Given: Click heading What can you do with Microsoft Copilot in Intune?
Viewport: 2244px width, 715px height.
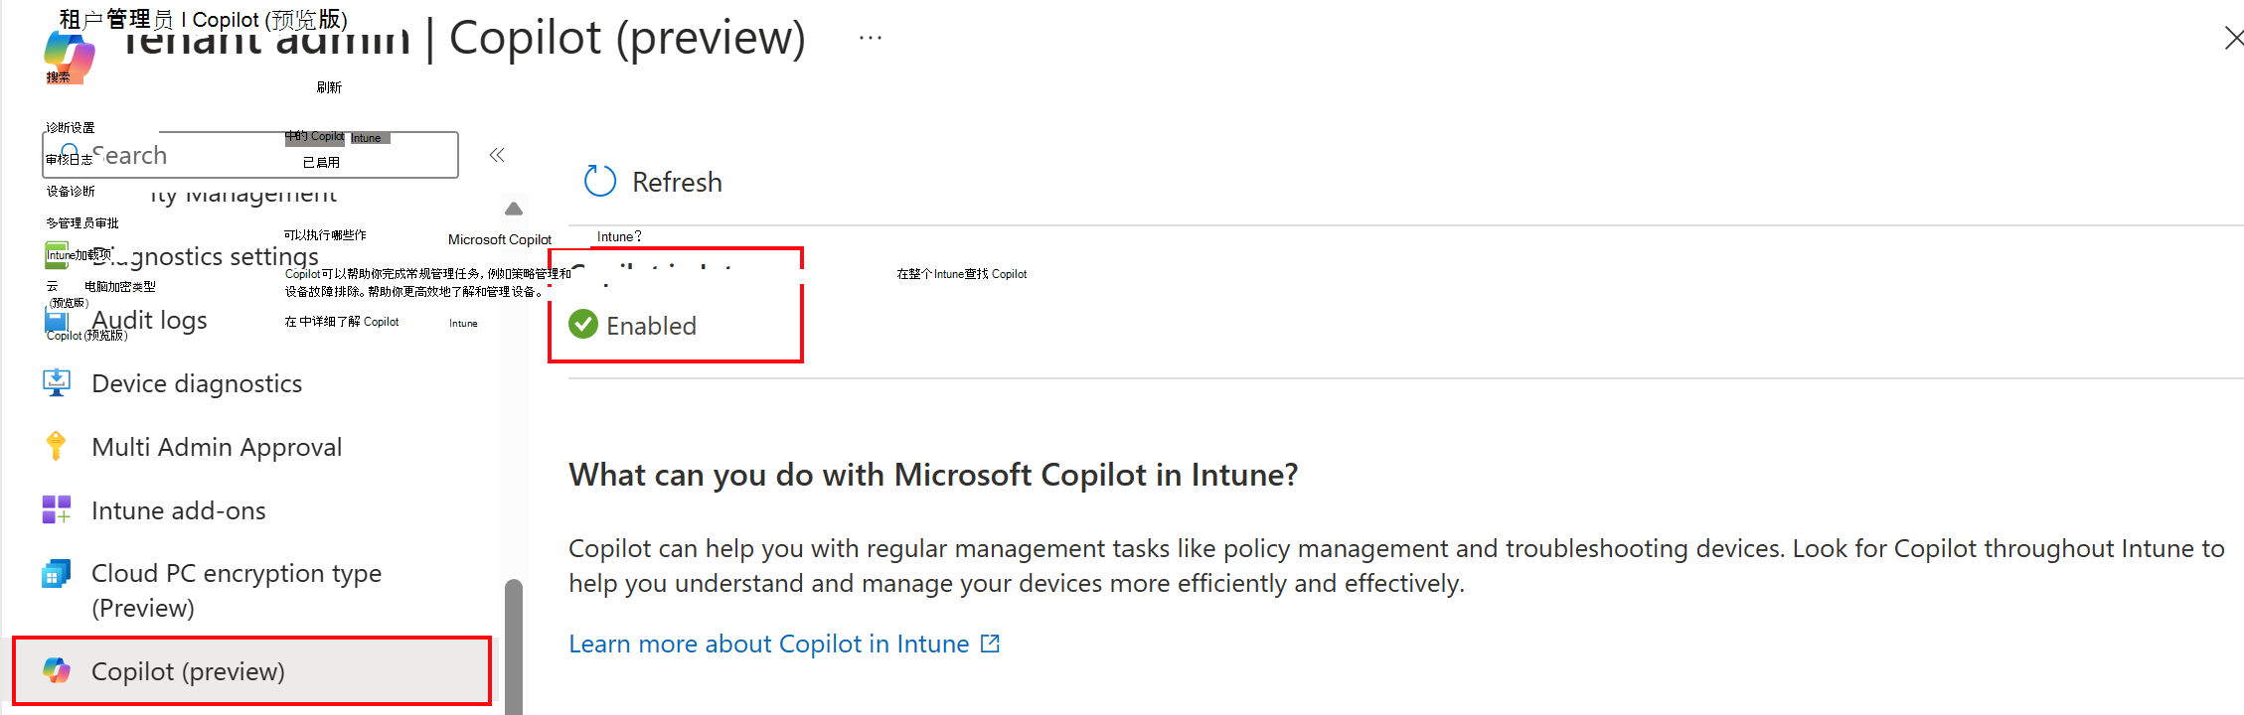Looking at the screenshot, I should click(933, 475).
